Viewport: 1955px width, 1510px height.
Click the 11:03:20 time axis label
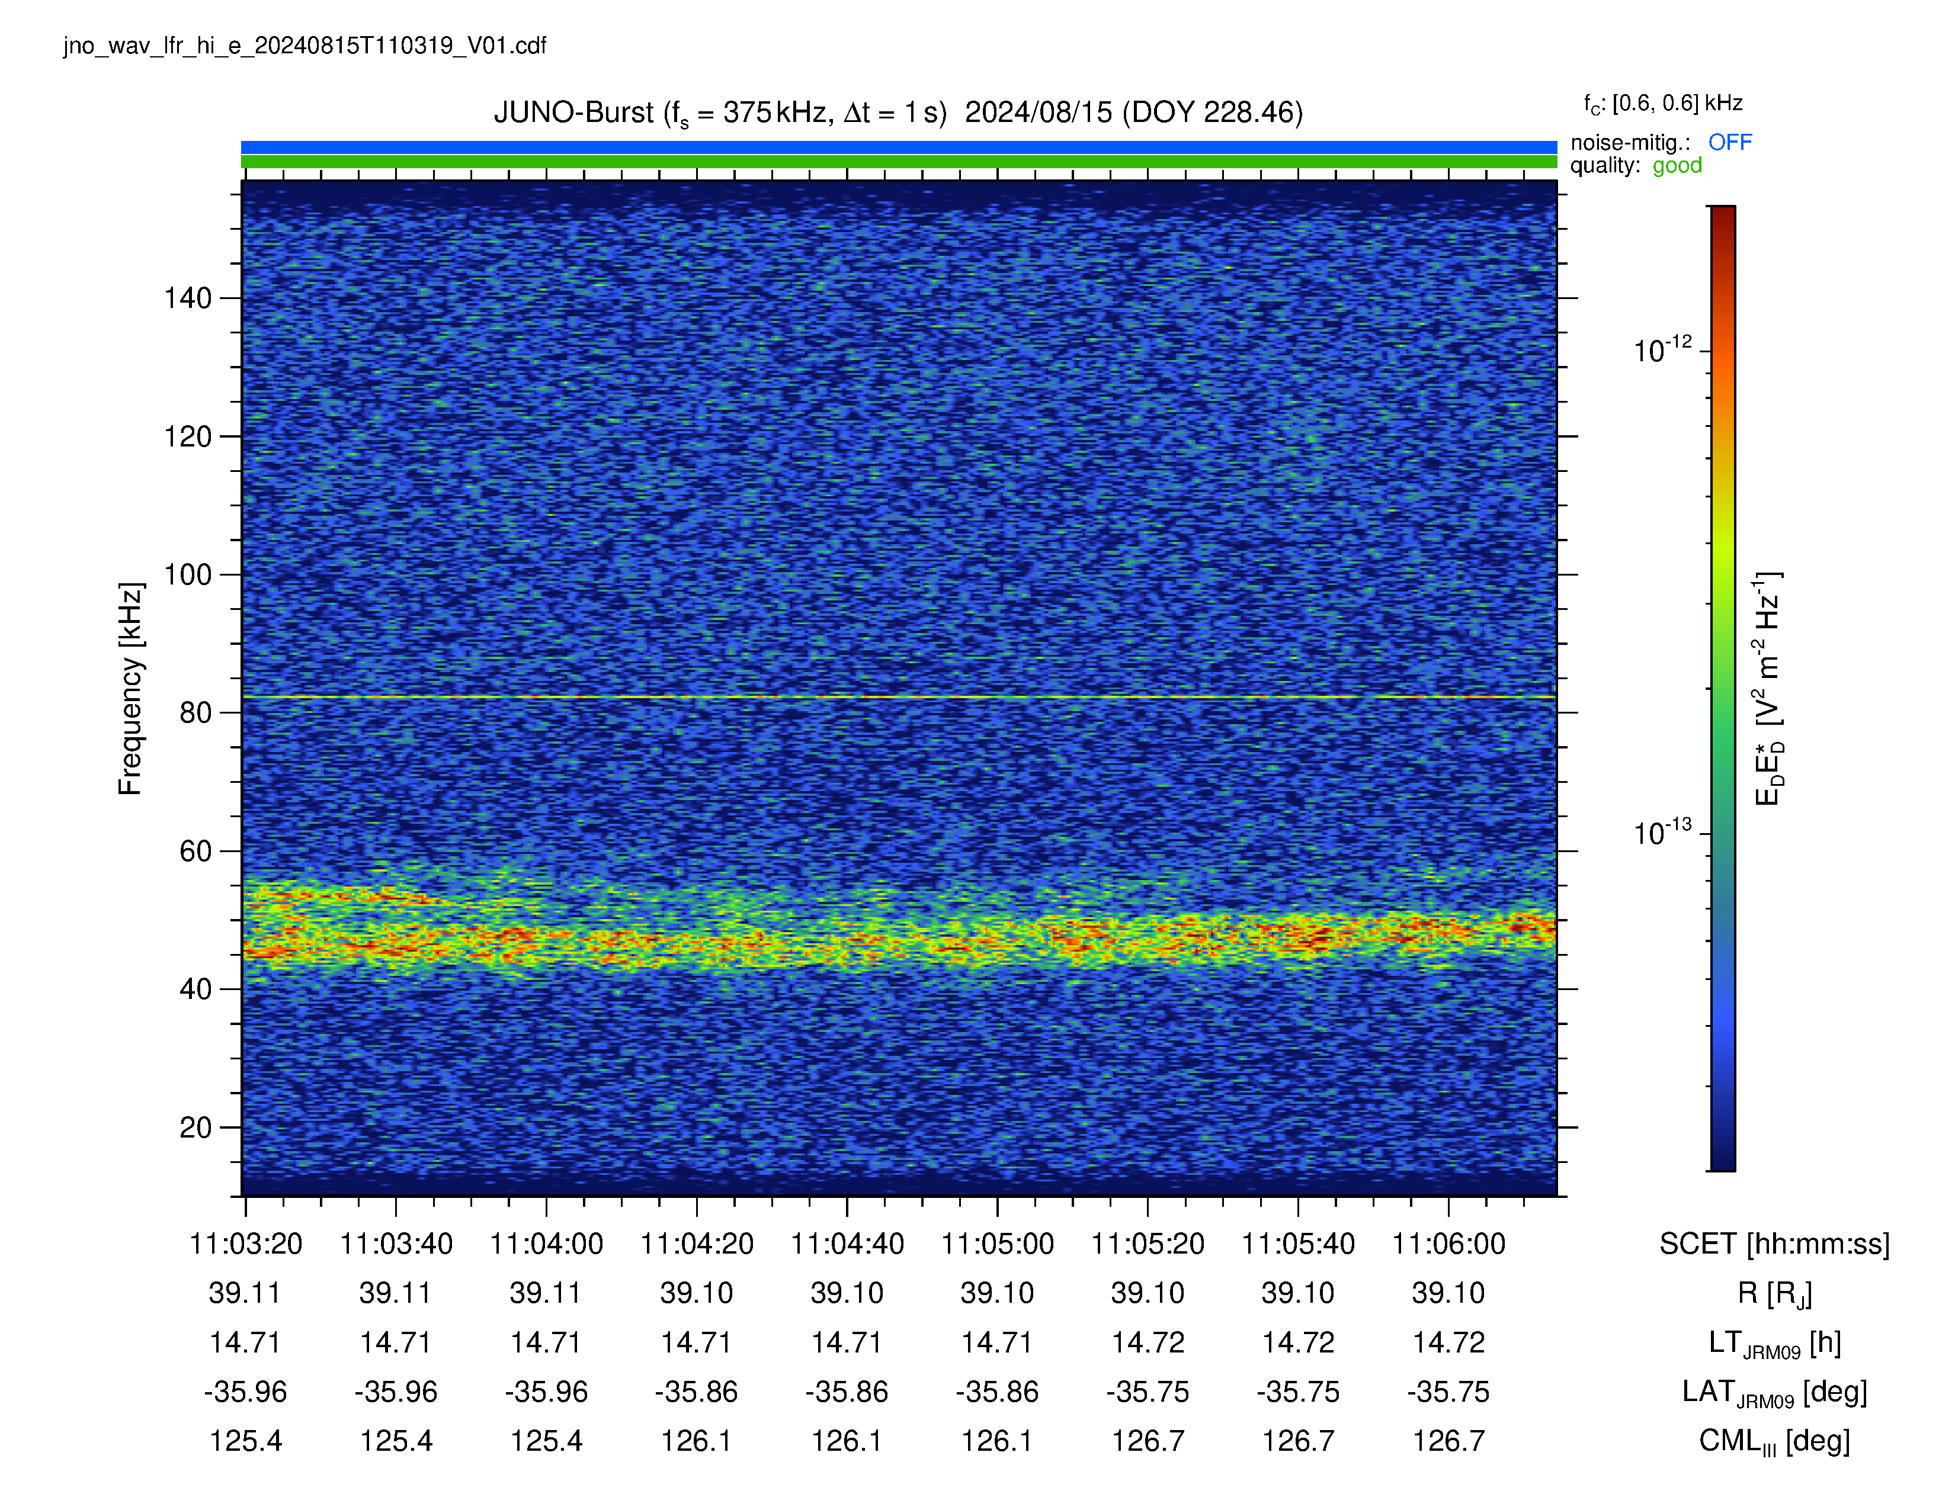tap(245, 1244)
